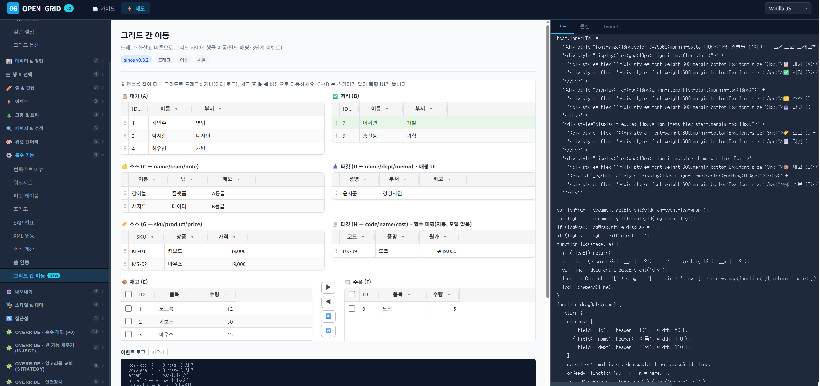Image resolution: width=820 pixels, height=386 pixels.
Task: Grab the drag handle of row 최유진
Action: click(x=125, y=148)
